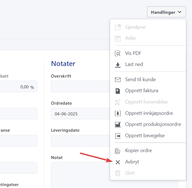Select Opprett faktura in the actions menu

point(142,91)
